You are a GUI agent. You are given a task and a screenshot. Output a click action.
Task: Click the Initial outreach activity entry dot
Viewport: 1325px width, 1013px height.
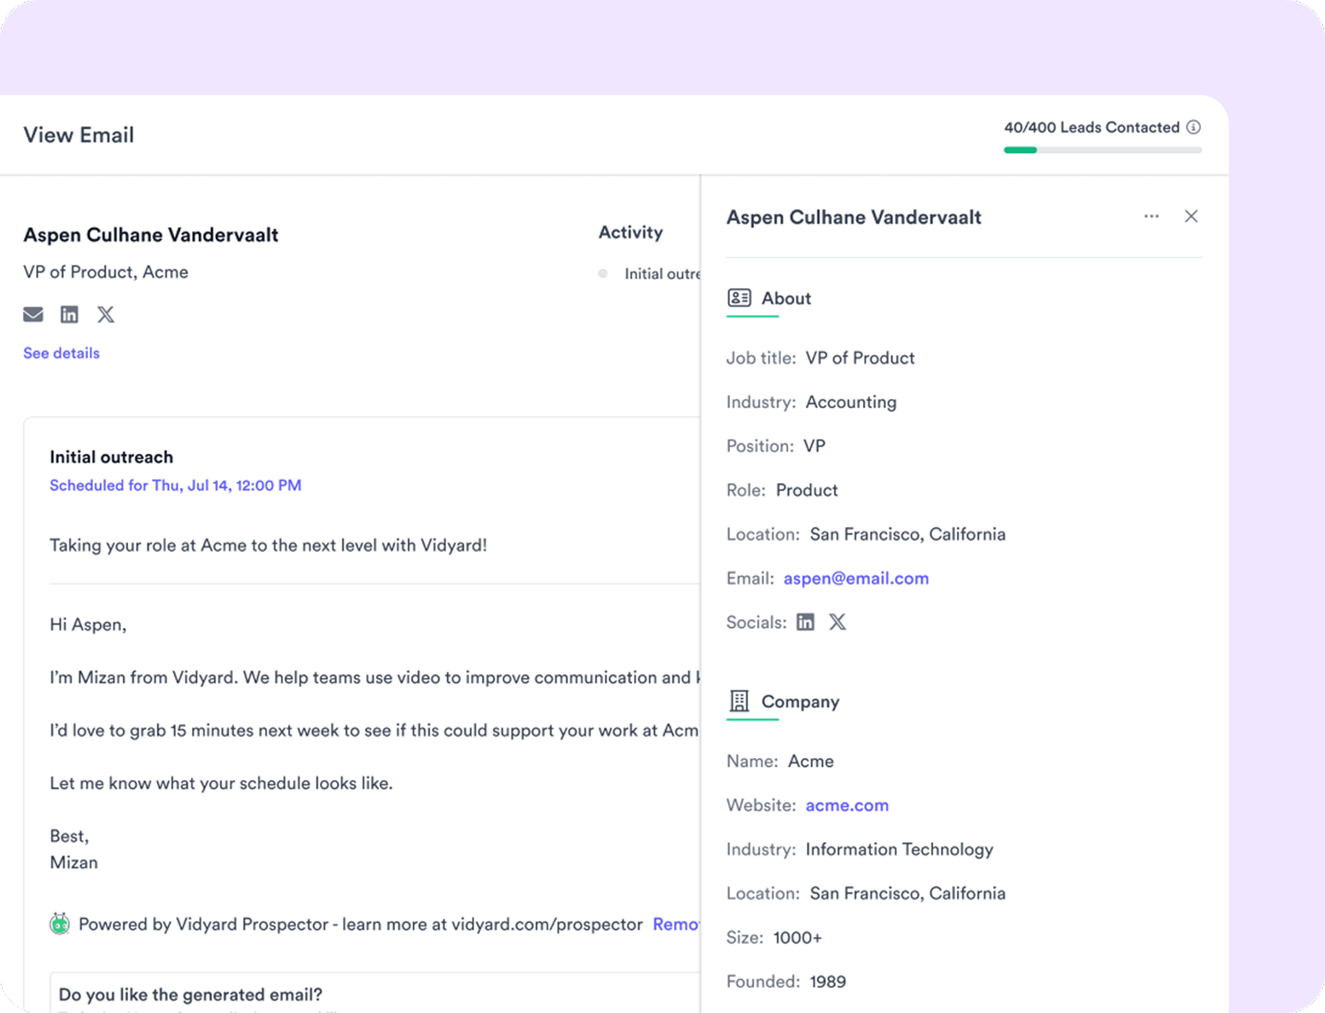[x=603, y=273]
